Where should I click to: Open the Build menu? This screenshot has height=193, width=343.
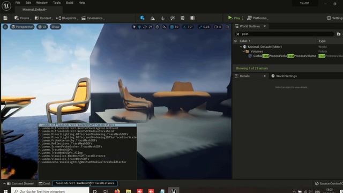(70, 3)
